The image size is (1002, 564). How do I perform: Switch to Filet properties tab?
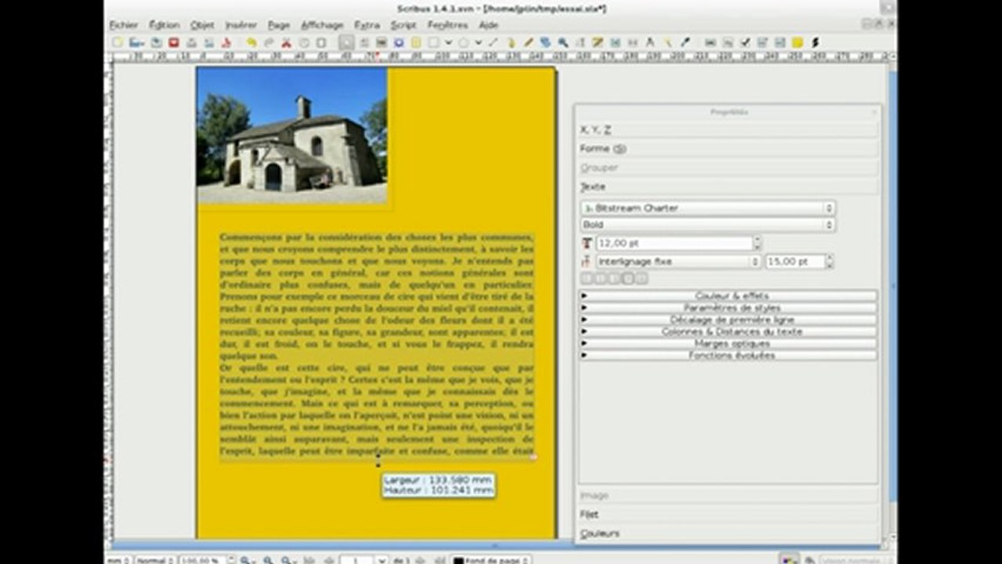[728, 515]
